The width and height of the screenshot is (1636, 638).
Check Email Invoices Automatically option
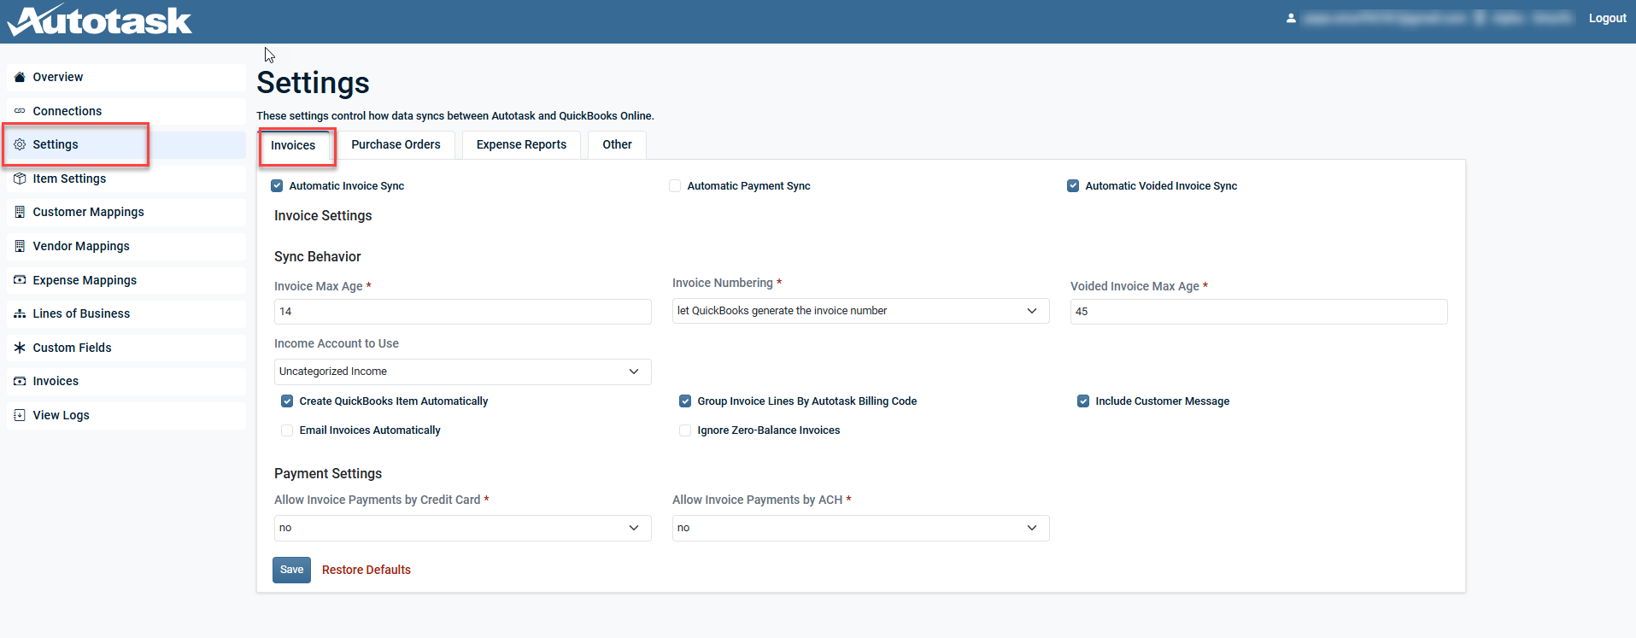[x=287, y=430]
